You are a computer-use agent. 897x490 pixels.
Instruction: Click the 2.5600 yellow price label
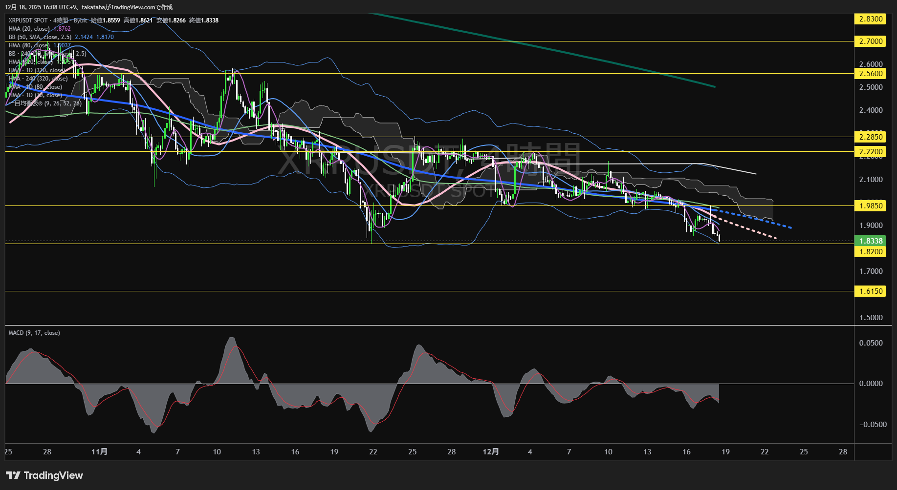coord(871,74)
